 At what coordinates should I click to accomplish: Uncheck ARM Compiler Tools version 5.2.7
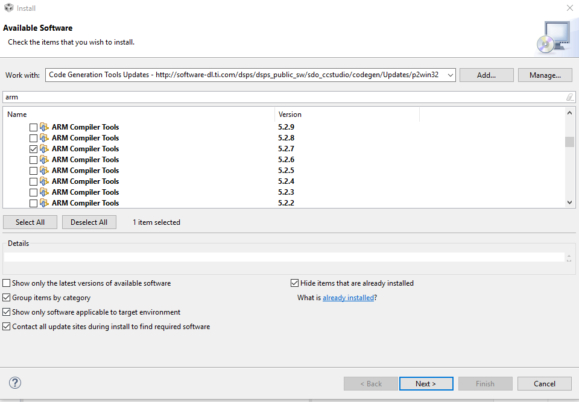pos(33,149)
